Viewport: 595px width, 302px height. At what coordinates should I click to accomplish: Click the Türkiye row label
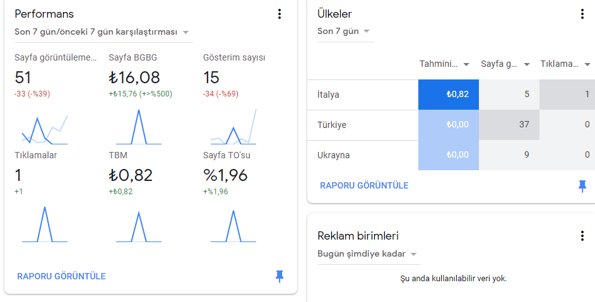pos(332,125)
